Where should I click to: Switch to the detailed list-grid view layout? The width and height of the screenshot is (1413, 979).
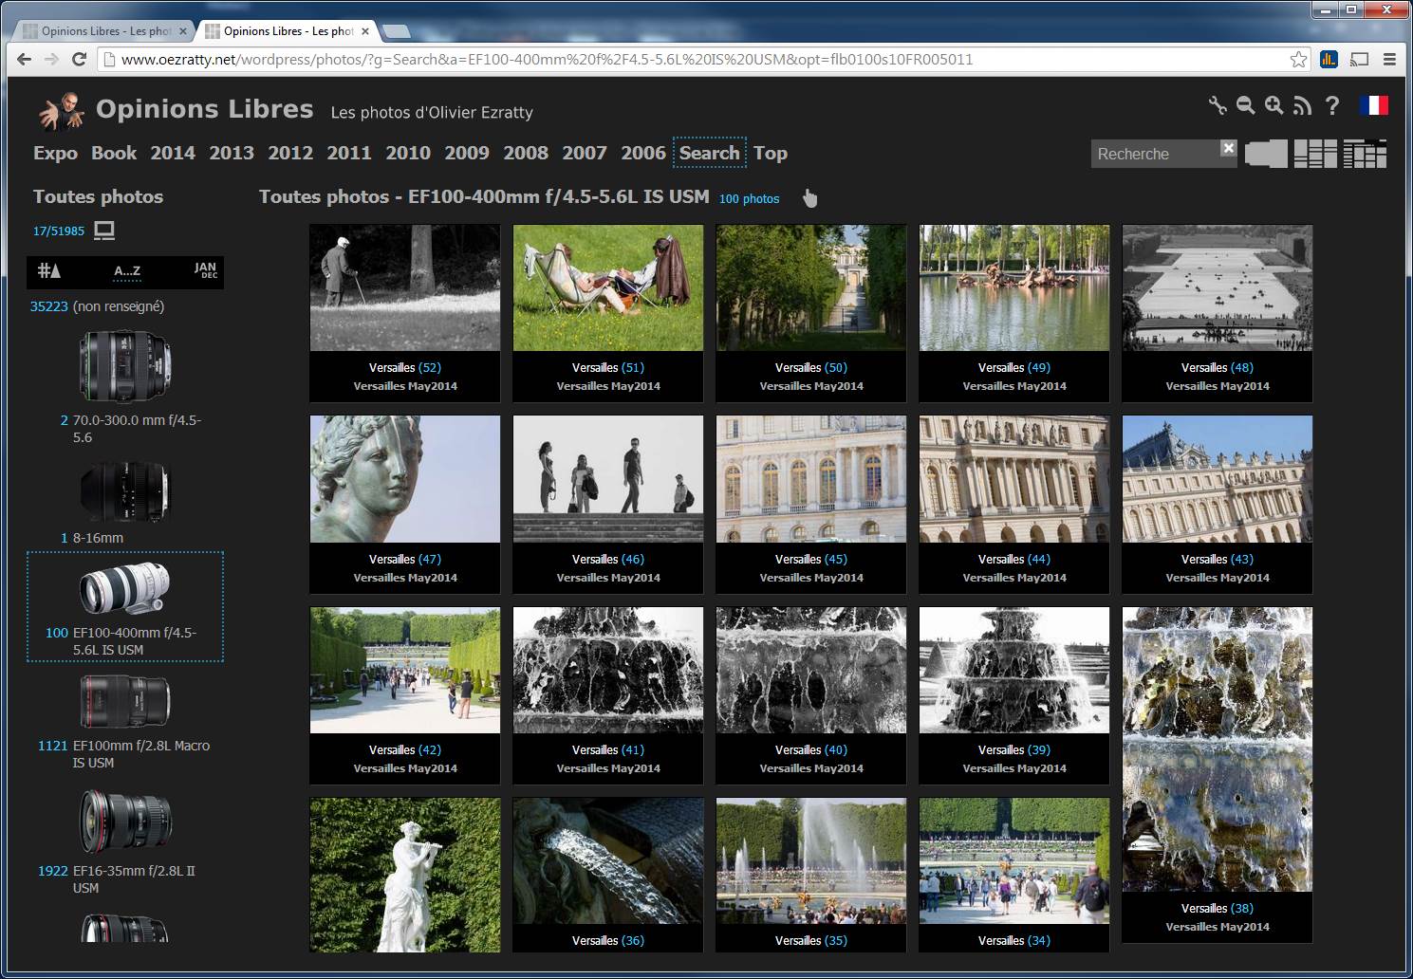tap(1365, 154)
